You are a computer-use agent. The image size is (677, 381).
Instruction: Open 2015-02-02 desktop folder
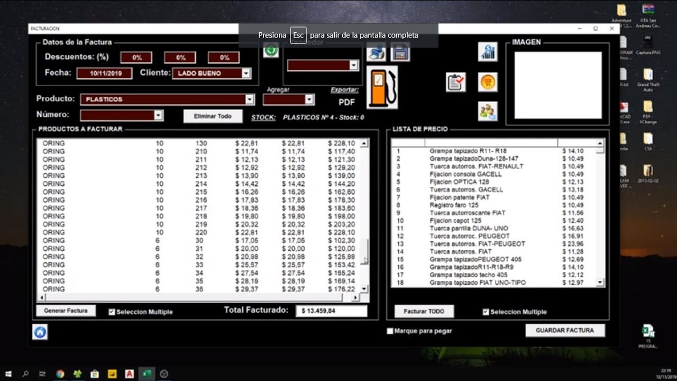click(x=648, y=174)
